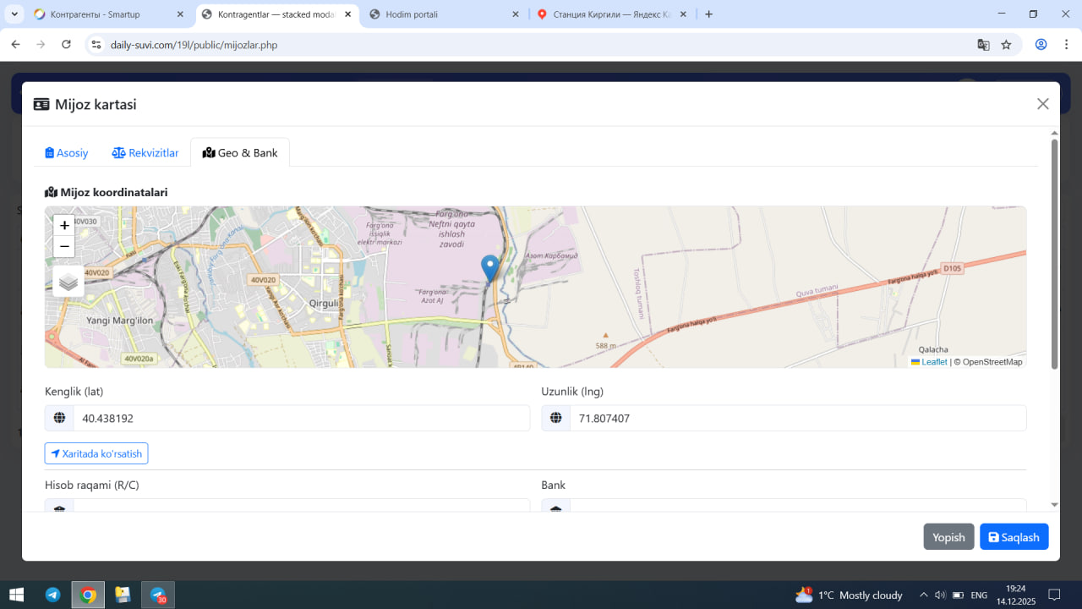Zoom out on the map
The height and width of the screenshot is (609, 1082).
coord(64,246)
